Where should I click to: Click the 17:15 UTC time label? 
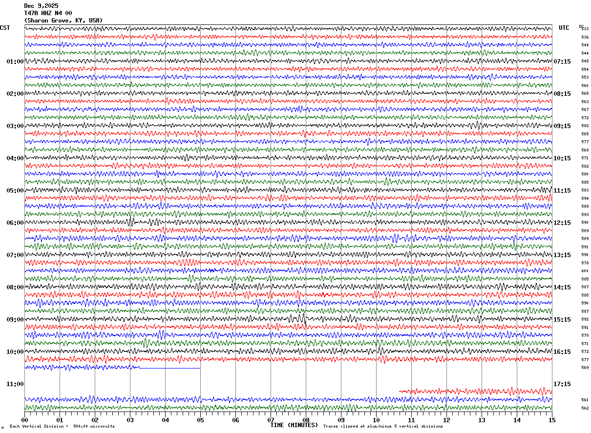pyautogui.click(x=562, y=384)
